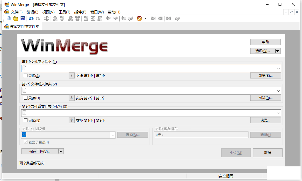The height and width of the screenshot is (181, 302).
Task: Click the Next conflict icon
Action: click(x=70, y=19)
